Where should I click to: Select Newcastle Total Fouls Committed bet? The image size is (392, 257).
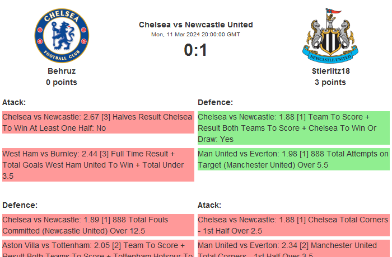pyautogui.click(x=98, y=225)
